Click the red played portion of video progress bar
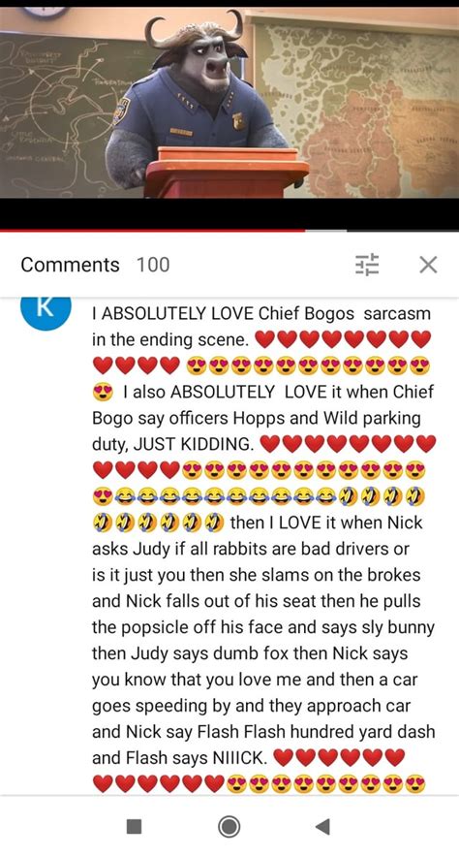 (152, 231)
